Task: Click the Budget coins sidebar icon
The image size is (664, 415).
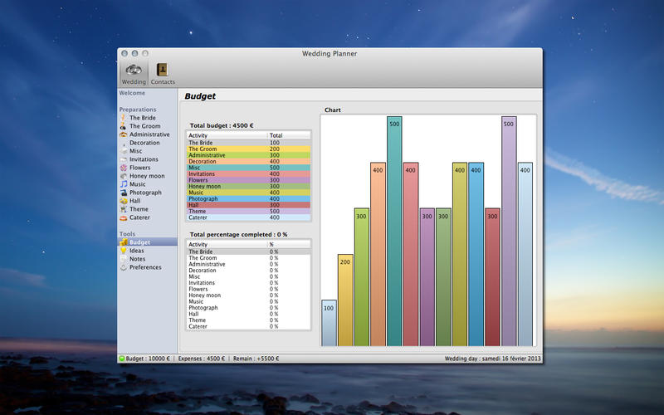Action: tap(123, 242)
